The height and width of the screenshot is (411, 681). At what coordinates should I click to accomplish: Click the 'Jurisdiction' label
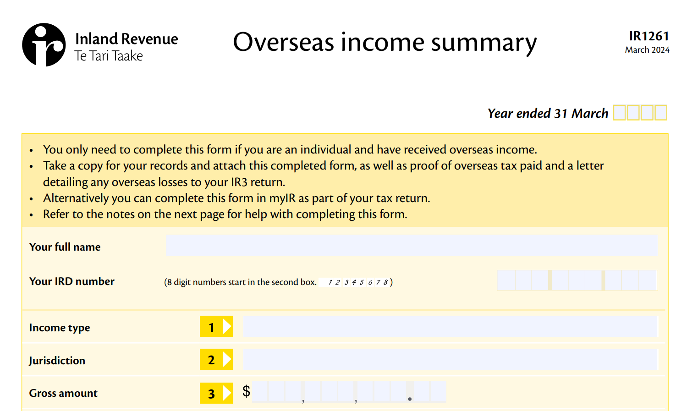[x=57, y=361]
